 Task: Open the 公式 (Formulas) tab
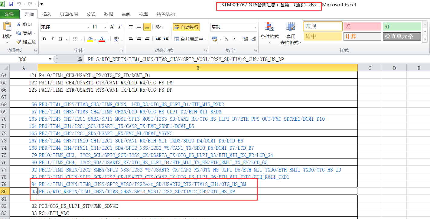[x=91, y=14]
